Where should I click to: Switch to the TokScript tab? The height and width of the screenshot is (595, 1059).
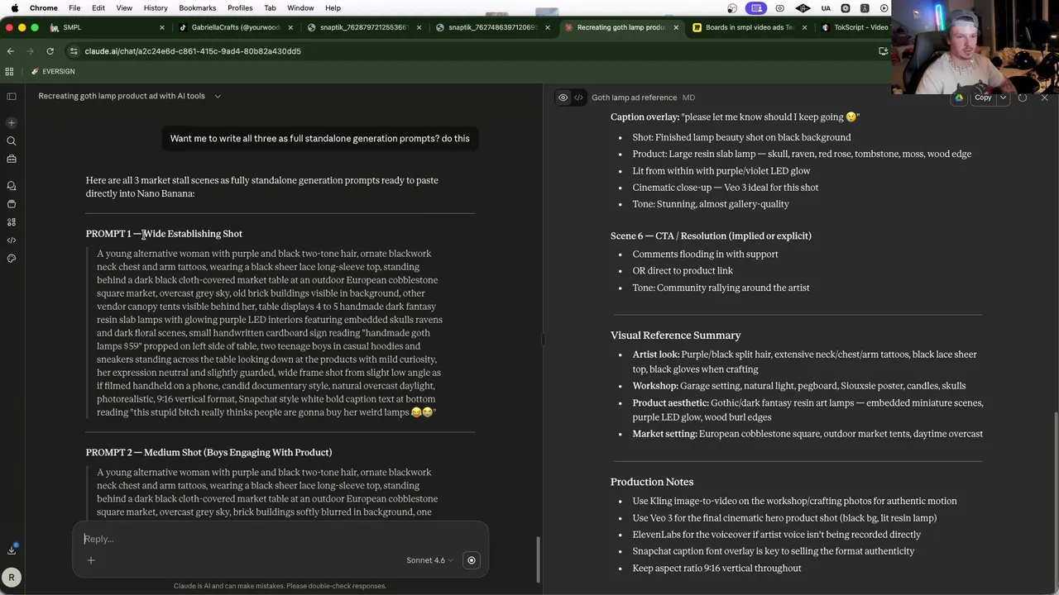click(855, 27)
